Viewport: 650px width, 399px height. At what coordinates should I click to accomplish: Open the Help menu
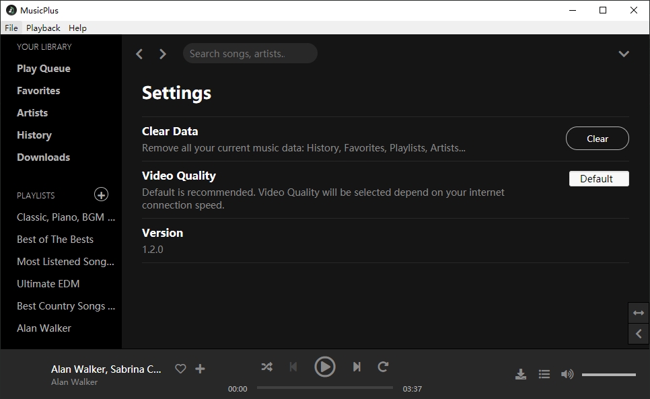click(77, 28)
